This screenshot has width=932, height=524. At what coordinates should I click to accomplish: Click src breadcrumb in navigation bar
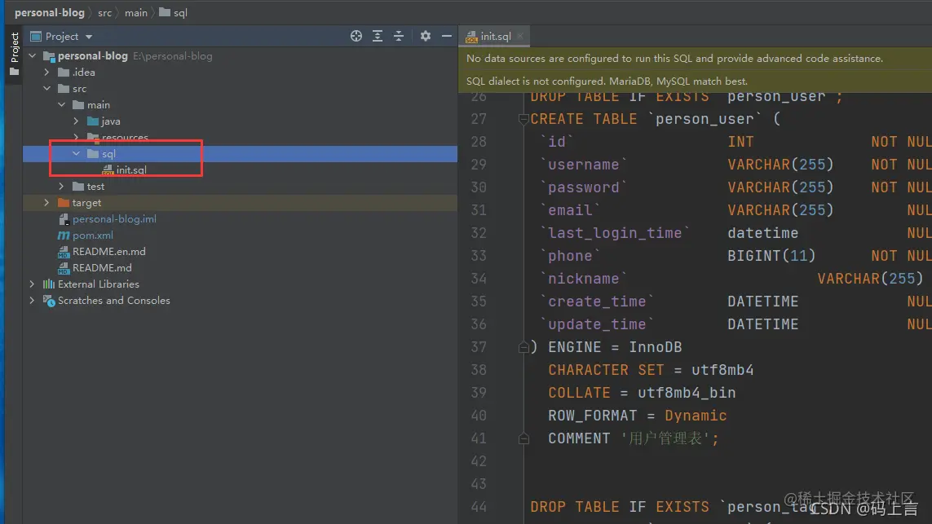tap(104, 12)
